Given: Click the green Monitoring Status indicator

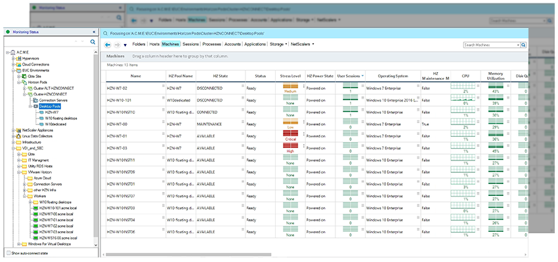Looking at the screenshot, I should click(x=8, y=32).
